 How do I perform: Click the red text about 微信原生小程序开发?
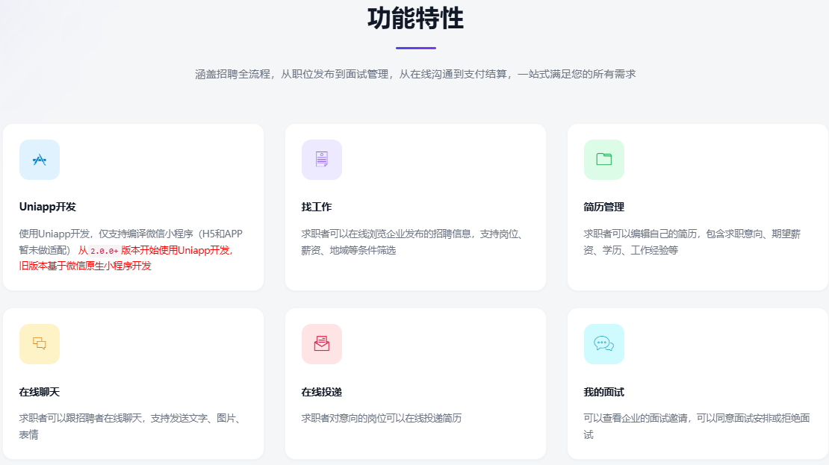pyautogui.click(x=85, y=266)
